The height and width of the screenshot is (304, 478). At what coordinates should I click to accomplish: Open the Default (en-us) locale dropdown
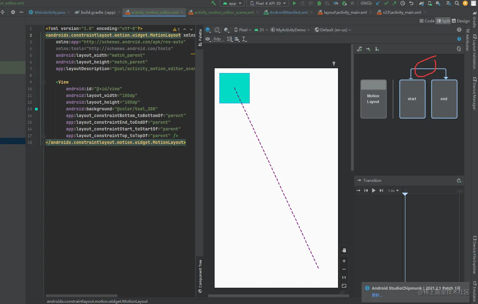[333, 30]
